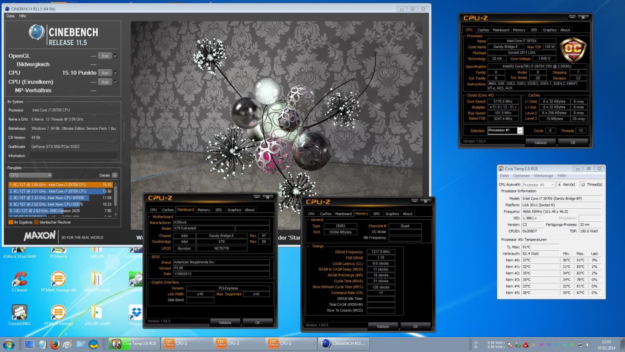Click the OC motherboard logo in CPU-Z

pos(573,49)
